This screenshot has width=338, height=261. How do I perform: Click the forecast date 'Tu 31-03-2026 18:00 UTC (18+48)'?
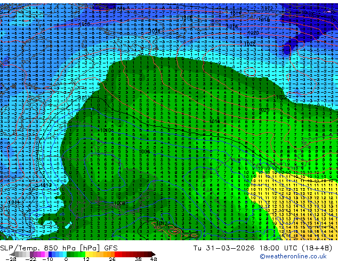[x=263, y=248]
